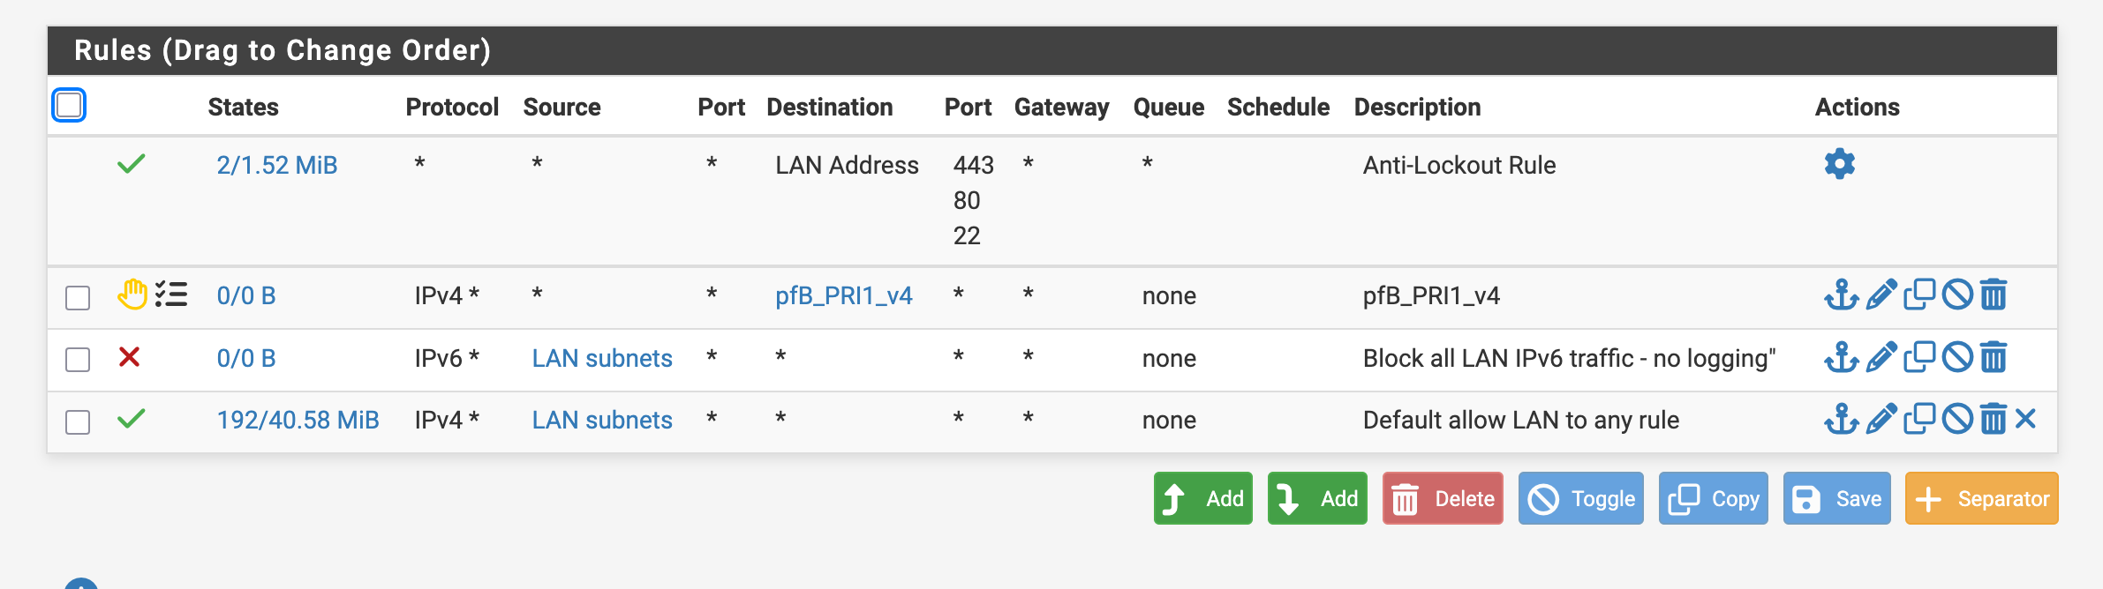Toggle the select-all rules checkbox

pyautogui.click(x=69, y=105)
